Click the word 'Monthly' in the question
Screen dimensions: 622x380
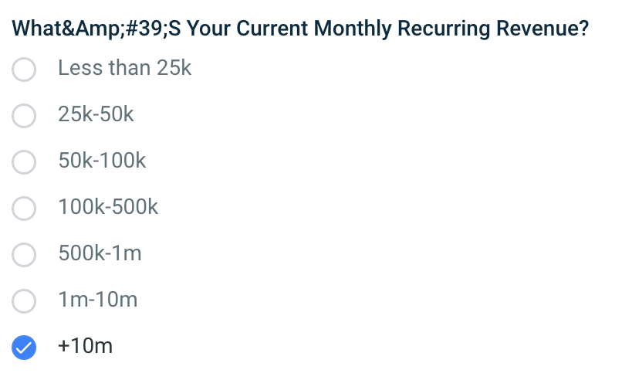click(353, 29)
